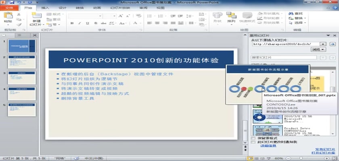Click the Clear Formatting eraser icon
This screenshot has width=339, height=161.
coord(138,16)
